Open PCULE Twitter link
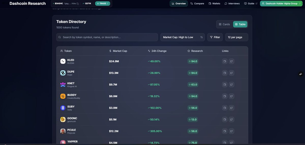The width and height of the screenshot is (305, 145). point(231,131)
